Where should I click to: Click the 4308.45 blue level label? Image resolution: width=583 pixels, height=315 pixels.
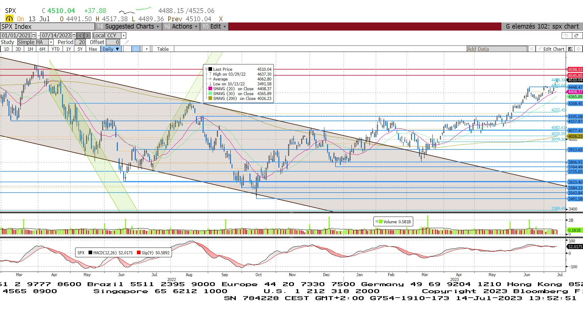coord(575,104)
